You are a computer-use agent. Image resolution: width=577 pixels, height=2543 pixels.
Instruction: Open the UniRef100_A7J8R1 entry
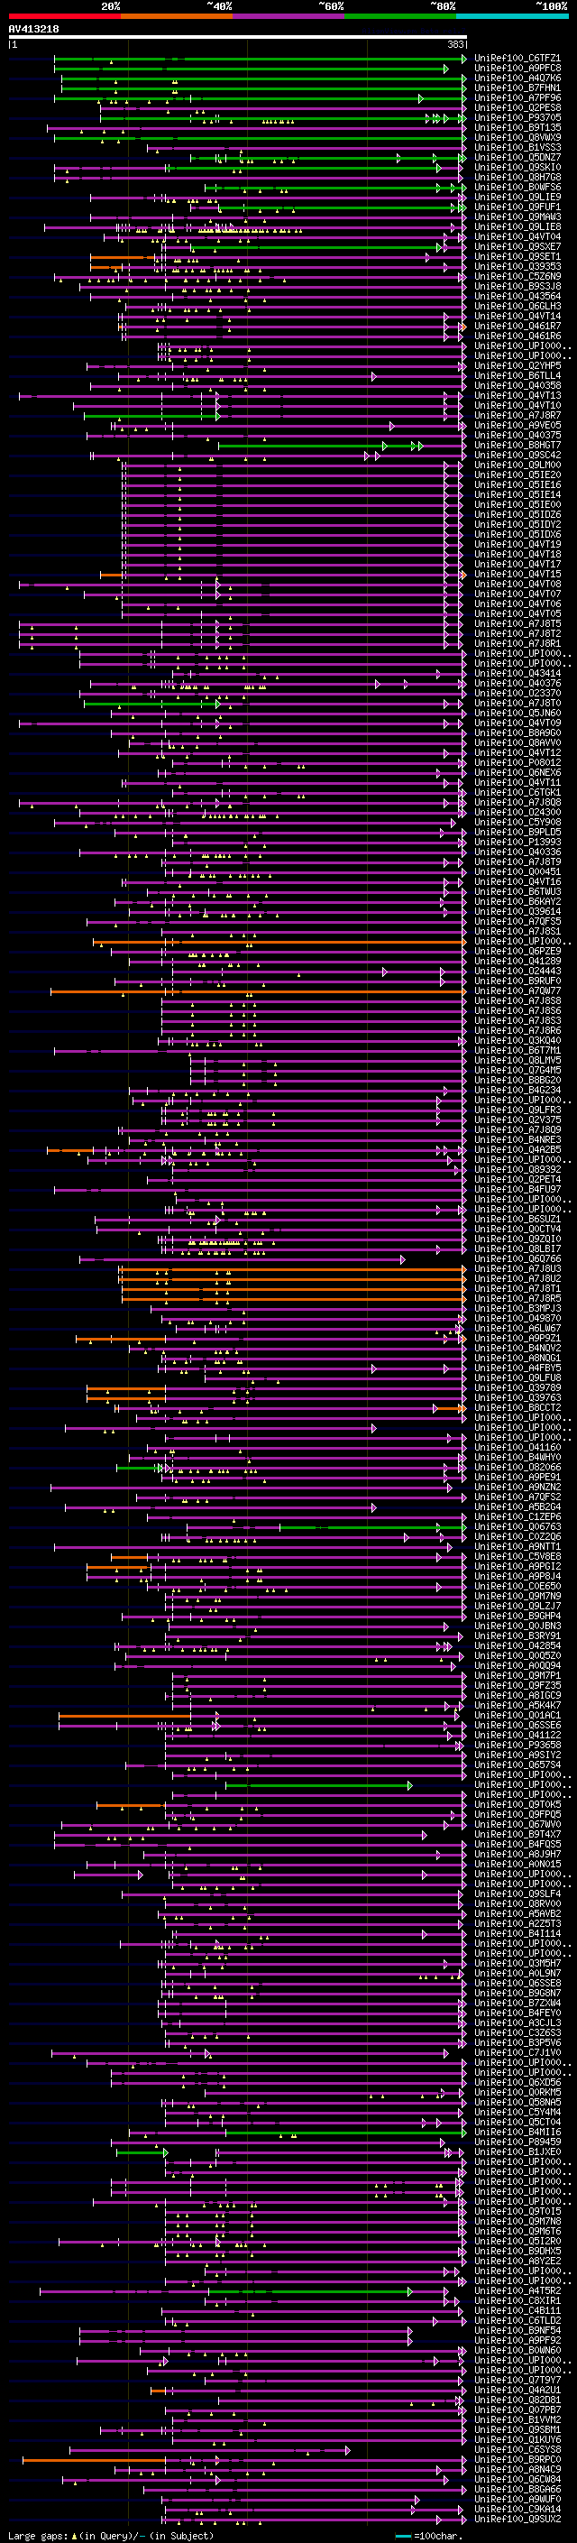517,644
